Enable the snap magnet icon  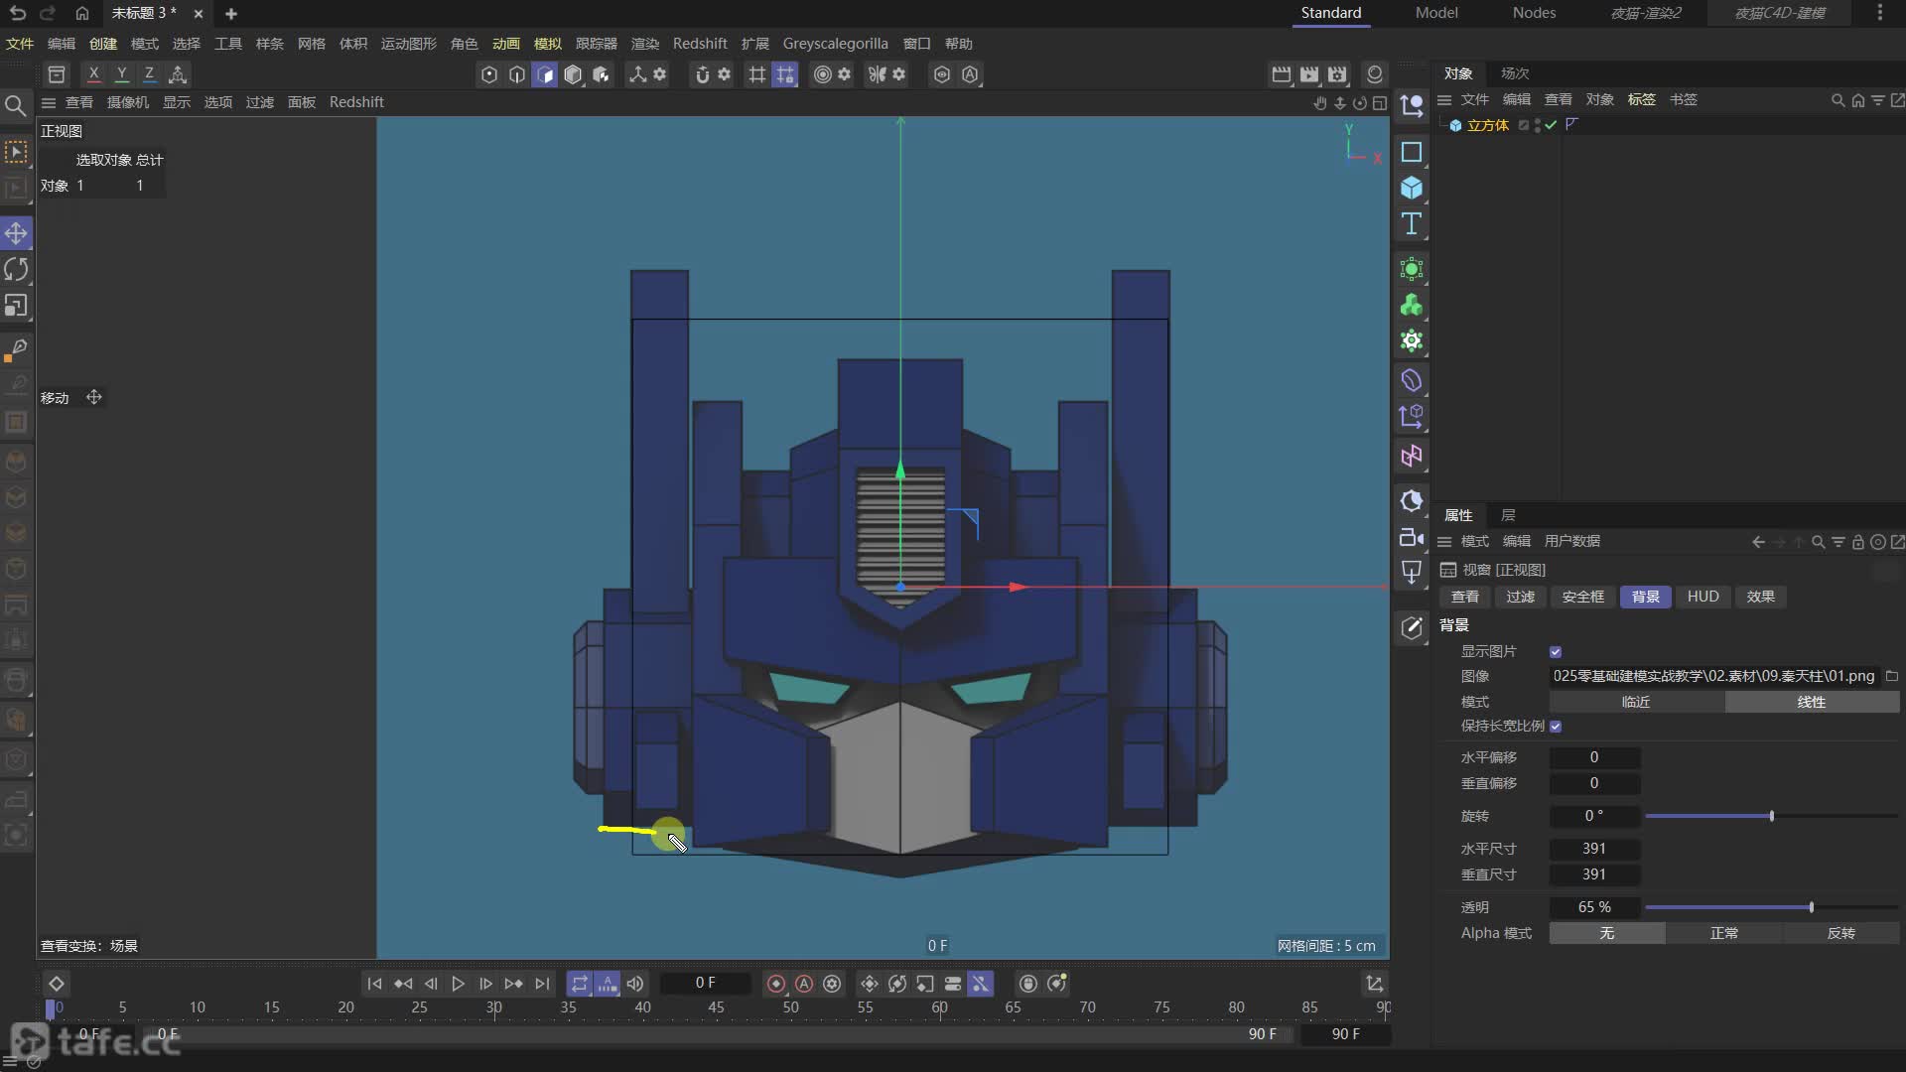(702, 74)
